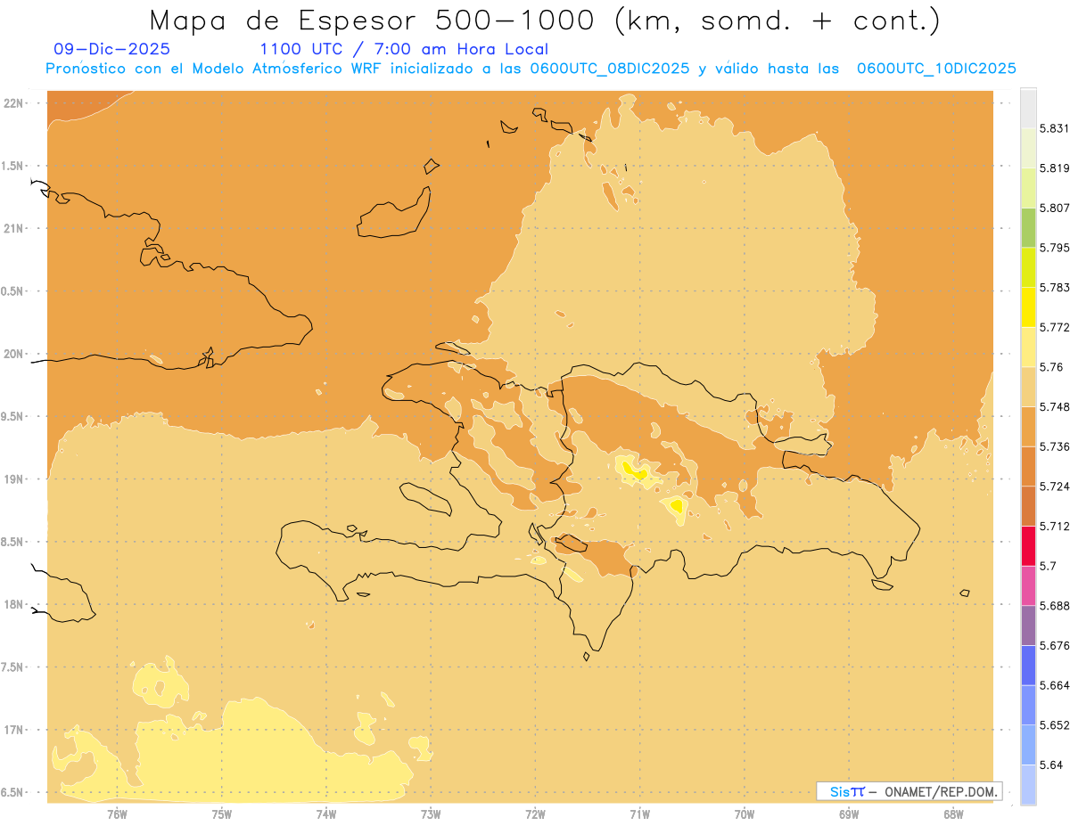Pick the pink colorbar swatch between 5.688 and 5.7

point(1028,586)
